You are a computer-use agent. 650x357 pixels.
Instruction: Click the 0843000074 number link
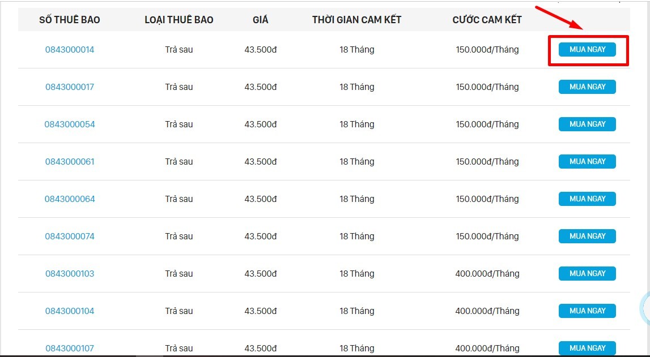pyautogui.click(x=70, y=236)
